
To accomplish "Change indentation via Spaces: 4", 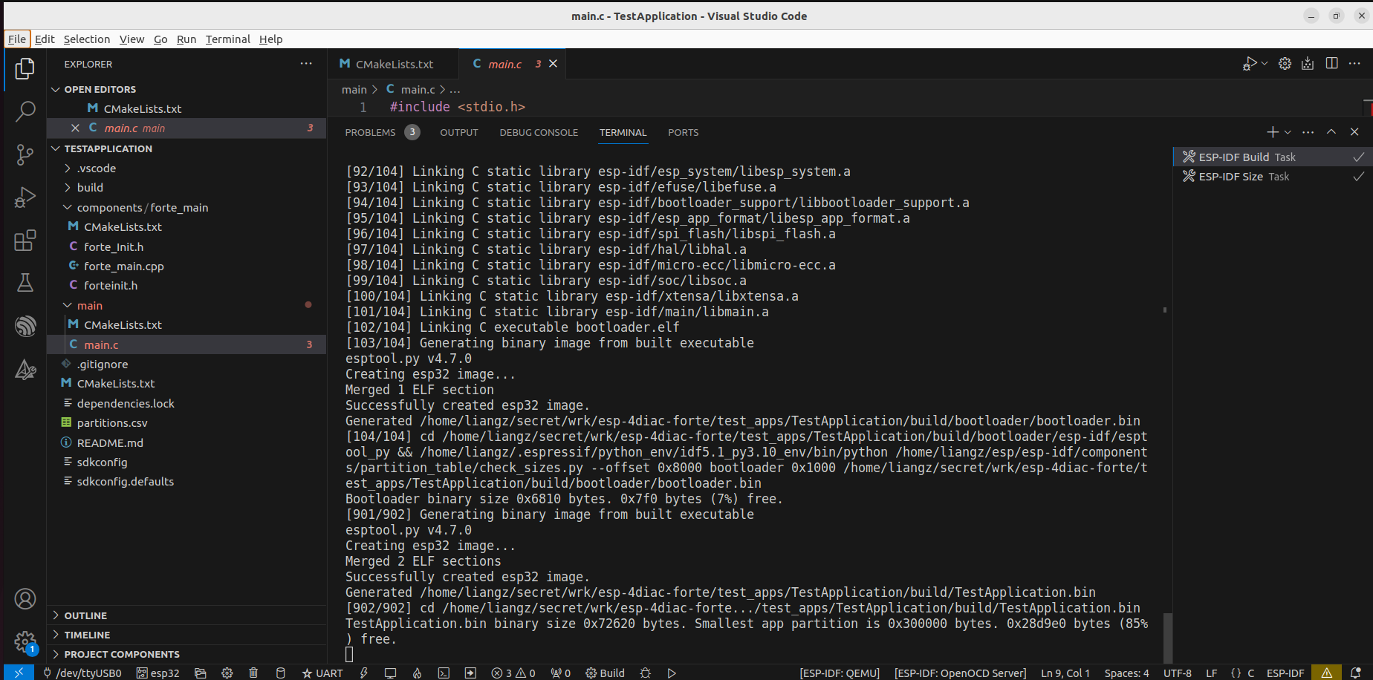I will coord(1126,673).
